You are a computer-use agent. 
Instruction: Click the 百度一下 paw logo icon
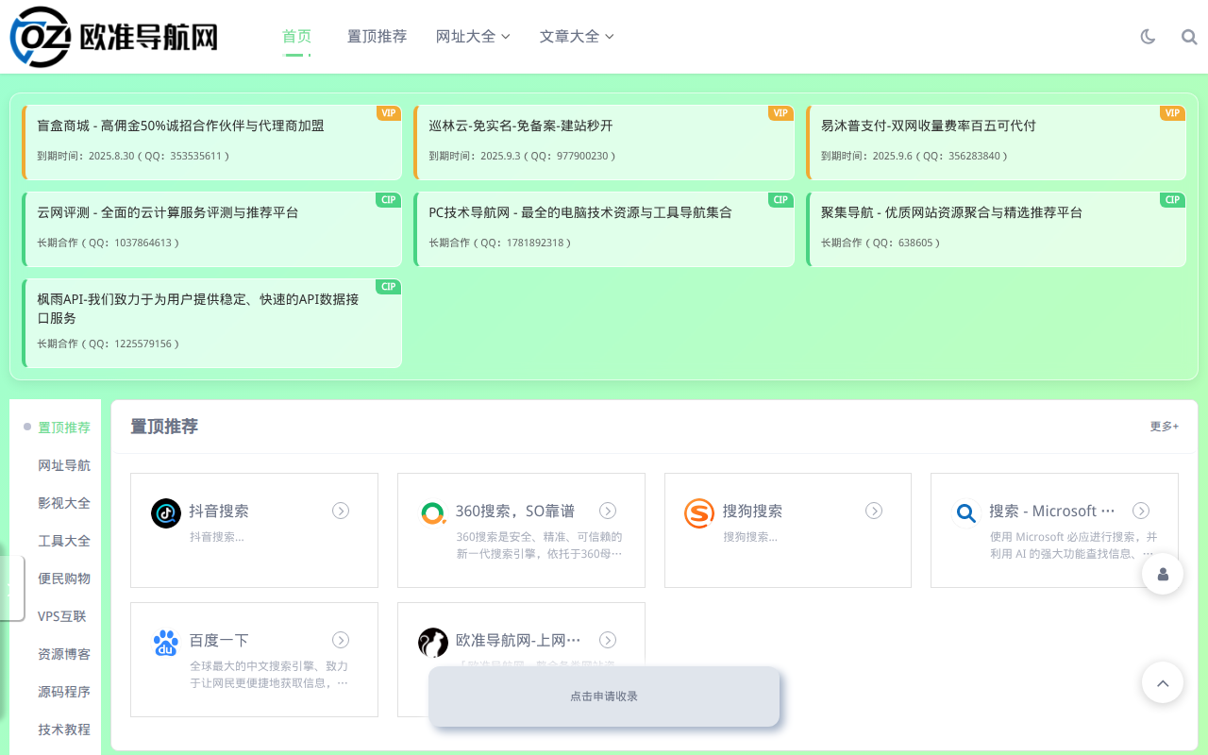pos(166,643)
